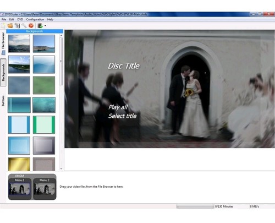Open the Edit menu

[12, 19]
